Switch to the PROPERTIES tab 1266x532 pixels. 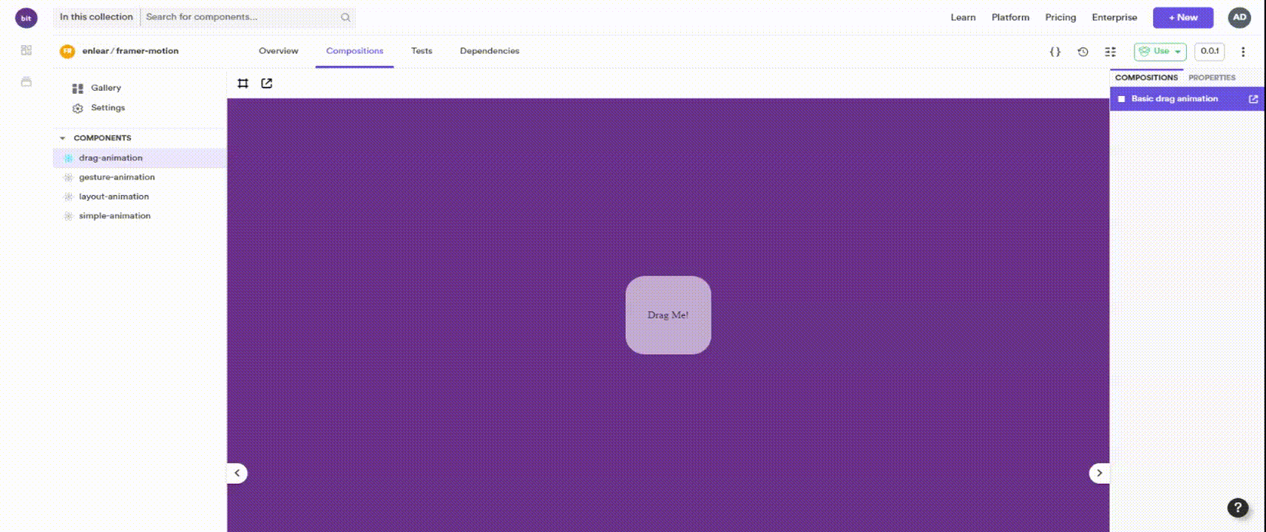(1211, 78)
